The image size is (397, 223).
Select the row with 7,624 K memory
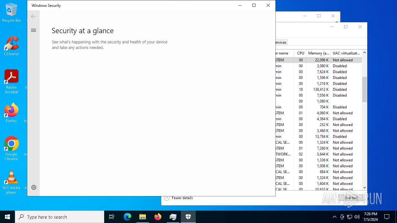(319, 72)
